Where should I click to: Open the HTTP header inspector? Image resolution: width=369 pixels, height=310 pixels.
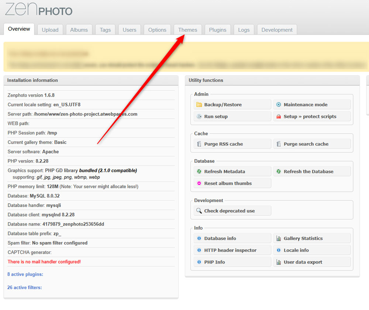coord(232,250)
